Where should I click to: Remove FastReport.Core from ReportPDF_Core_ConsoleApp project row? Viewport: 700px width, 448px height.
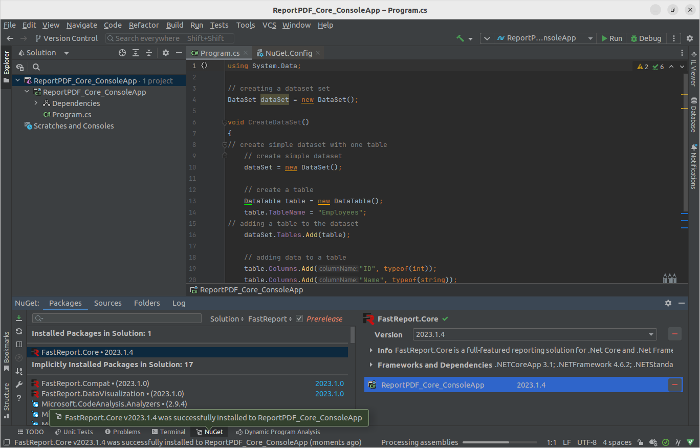[674, 385]
